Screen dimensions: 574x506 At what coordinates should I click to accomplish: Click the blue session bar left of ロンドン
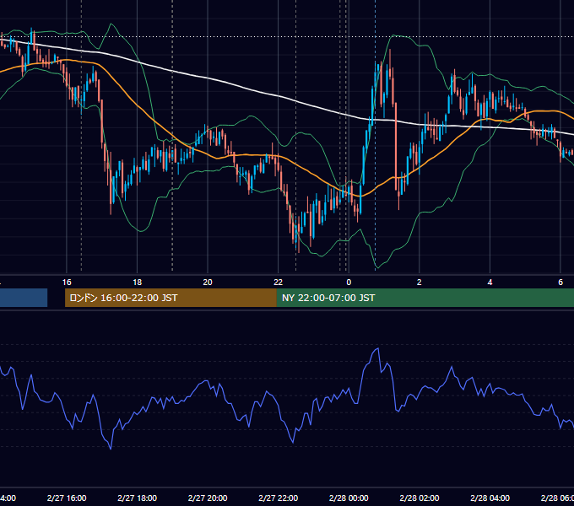(x=24, y=298)
